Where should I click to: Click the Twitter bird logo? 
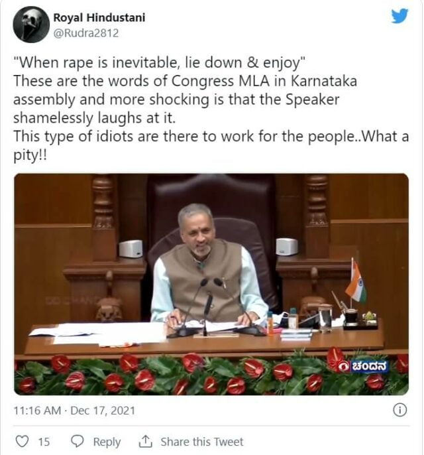(x=399, y=16)
